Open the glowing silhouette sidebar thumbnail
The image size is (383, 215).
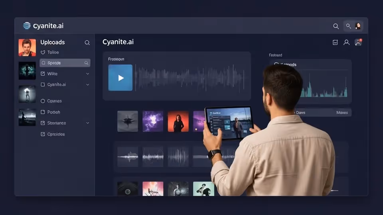click(x=27, y=94)
